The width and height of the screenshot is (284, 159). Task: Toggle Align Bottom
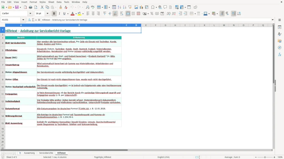[115, 14]
